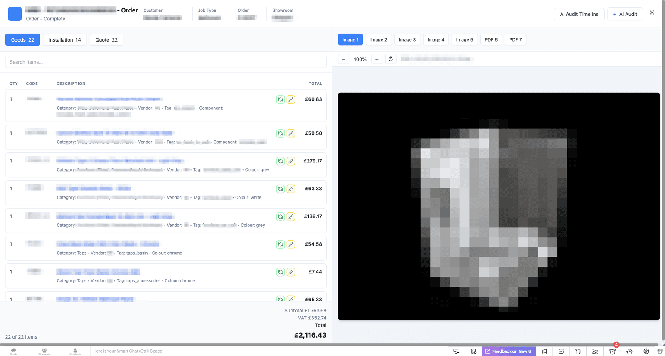Screen dimensions: 665x356
Task: Open the alarm clock reminders icon
Action: tap(612, 351)
